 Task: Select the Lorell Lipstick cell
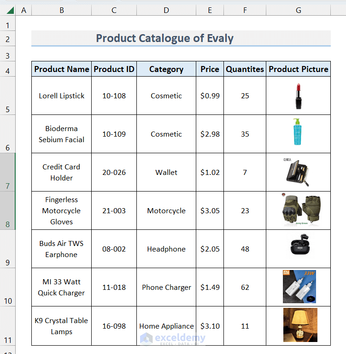62,96
